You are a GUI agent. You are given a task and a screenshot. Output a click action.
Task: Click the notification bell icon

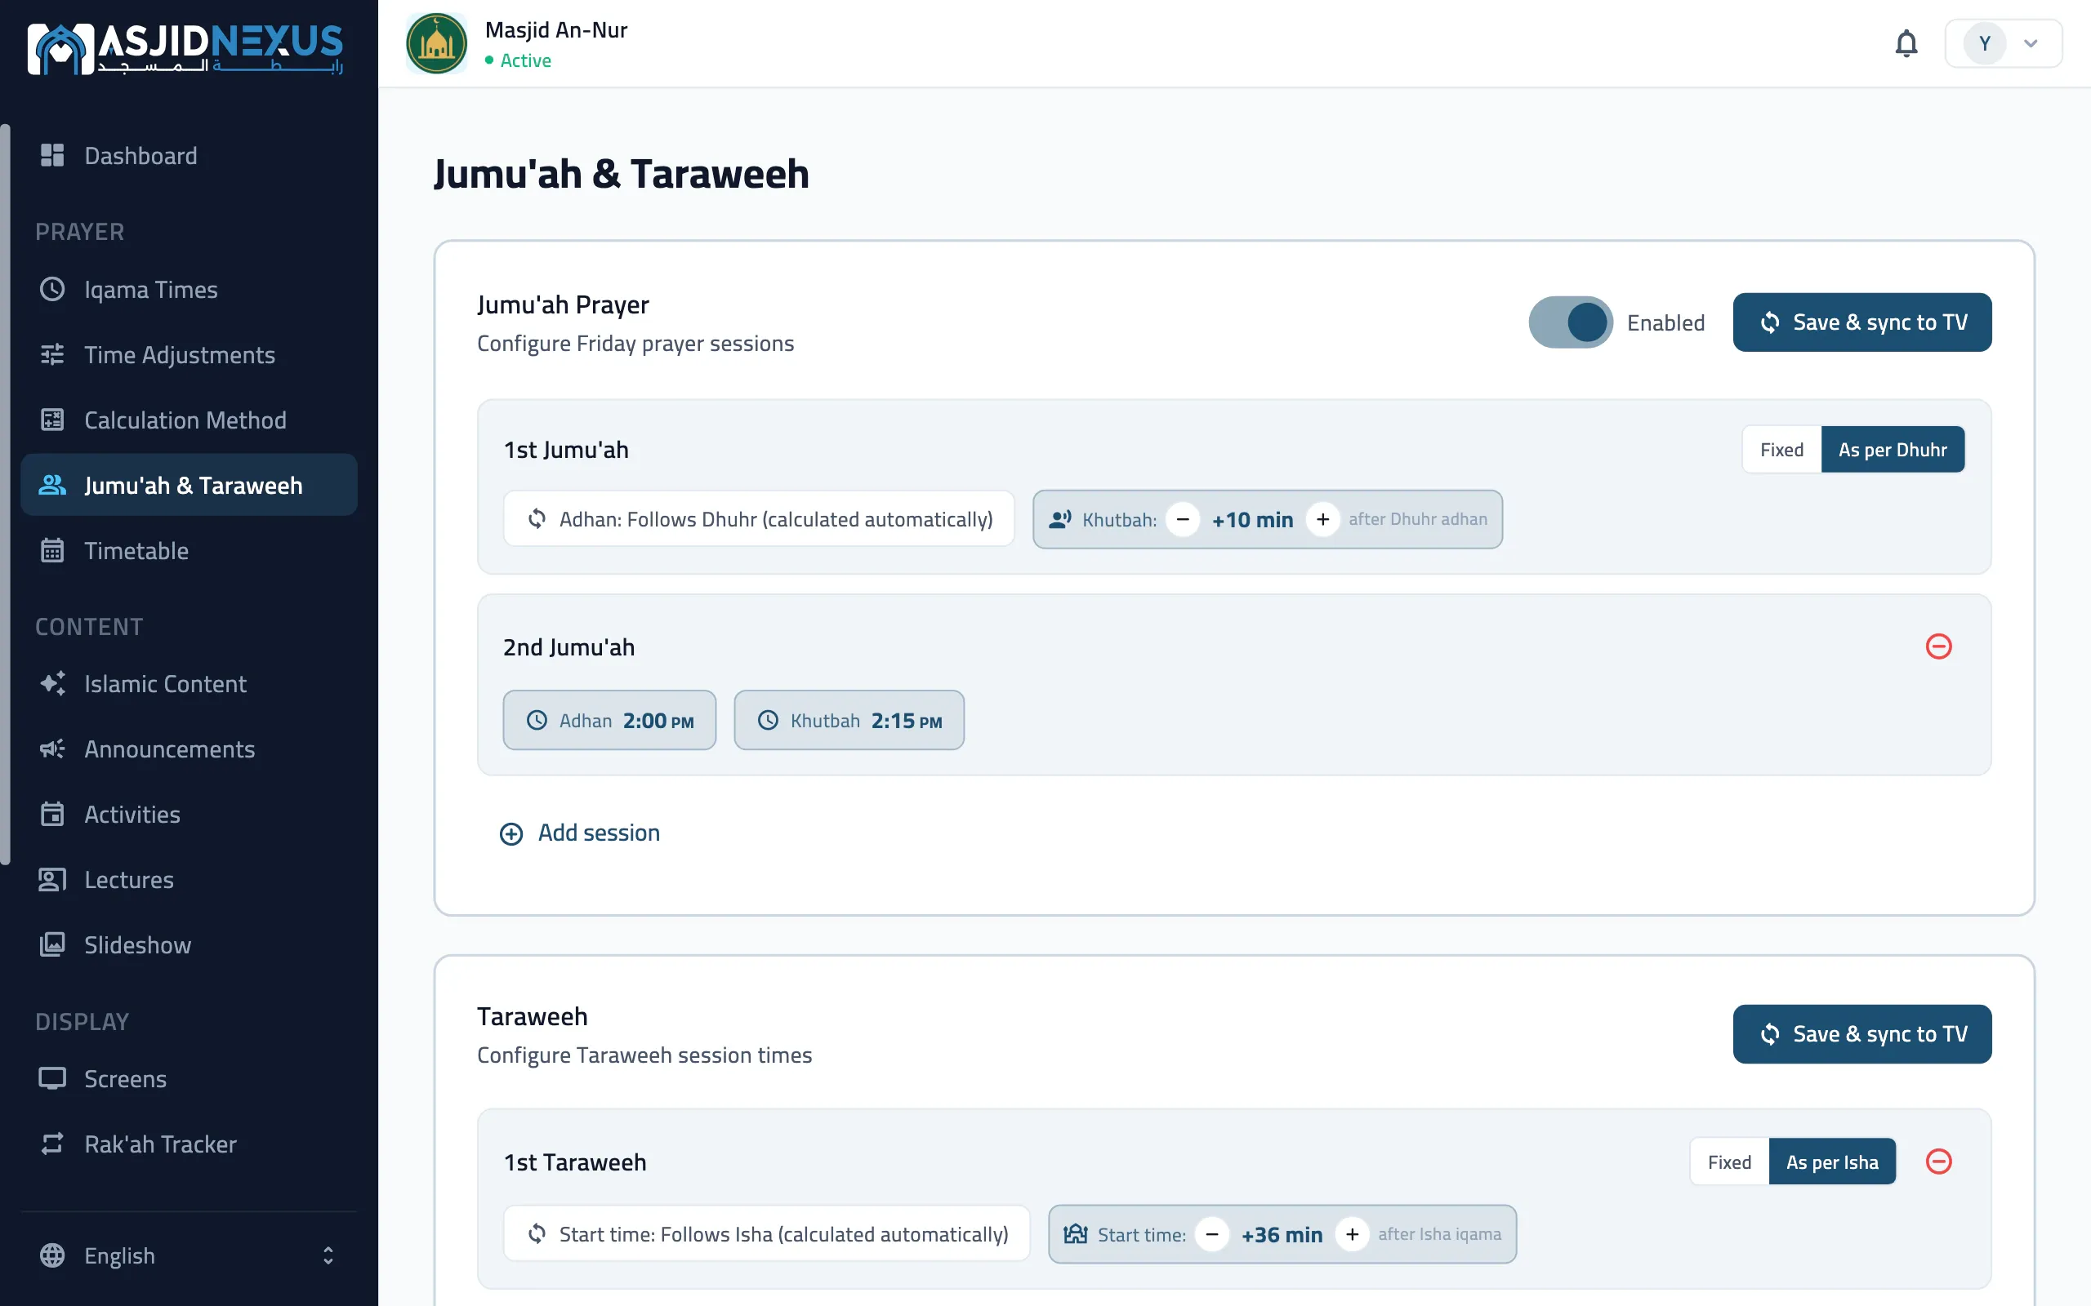(1906, 43)
